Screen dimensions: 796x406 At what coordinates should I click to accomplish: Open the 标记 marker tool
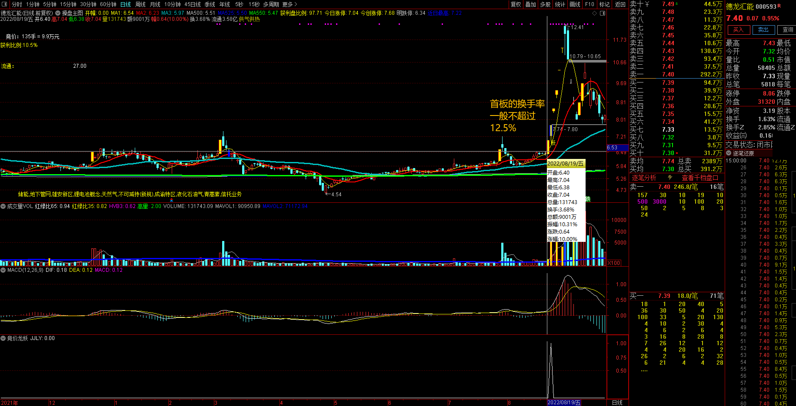coord(605,4)
